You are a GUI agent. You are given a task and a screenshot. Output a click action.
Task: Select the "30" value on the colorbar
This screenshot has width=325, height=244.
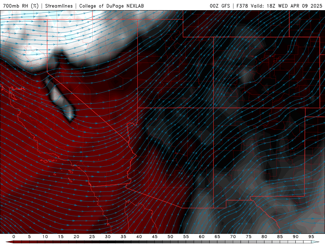coord(108,237)
